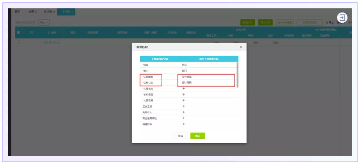
Task: Add a field mapping for 入职日期
Action: 183,100
